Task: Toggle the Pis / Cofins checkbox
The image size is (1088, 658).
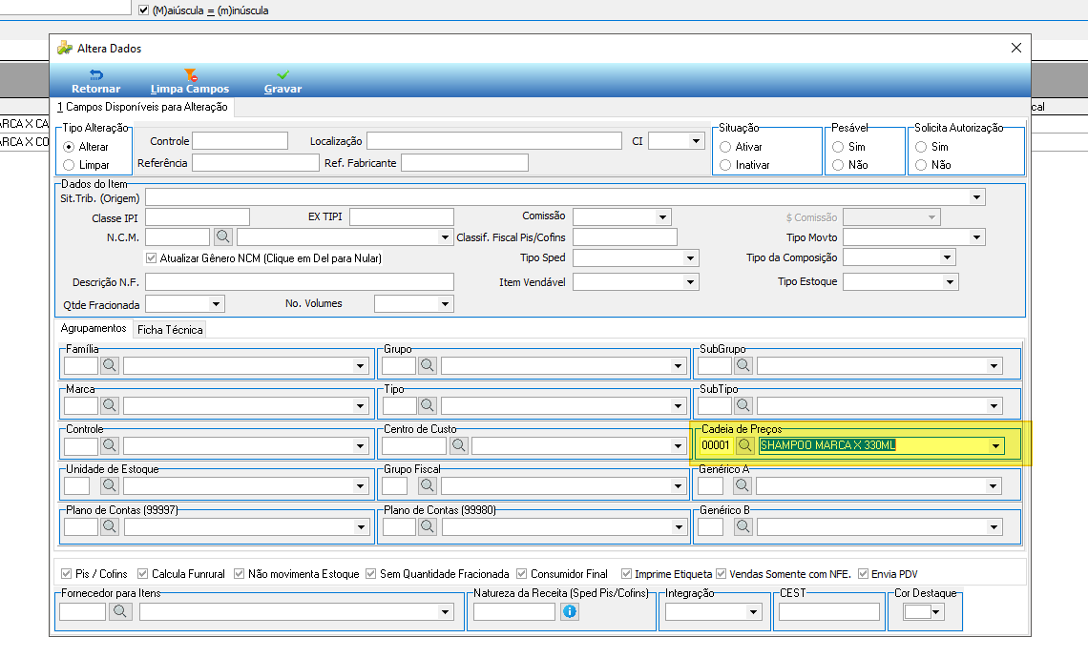Action: [x=67, y=574]
